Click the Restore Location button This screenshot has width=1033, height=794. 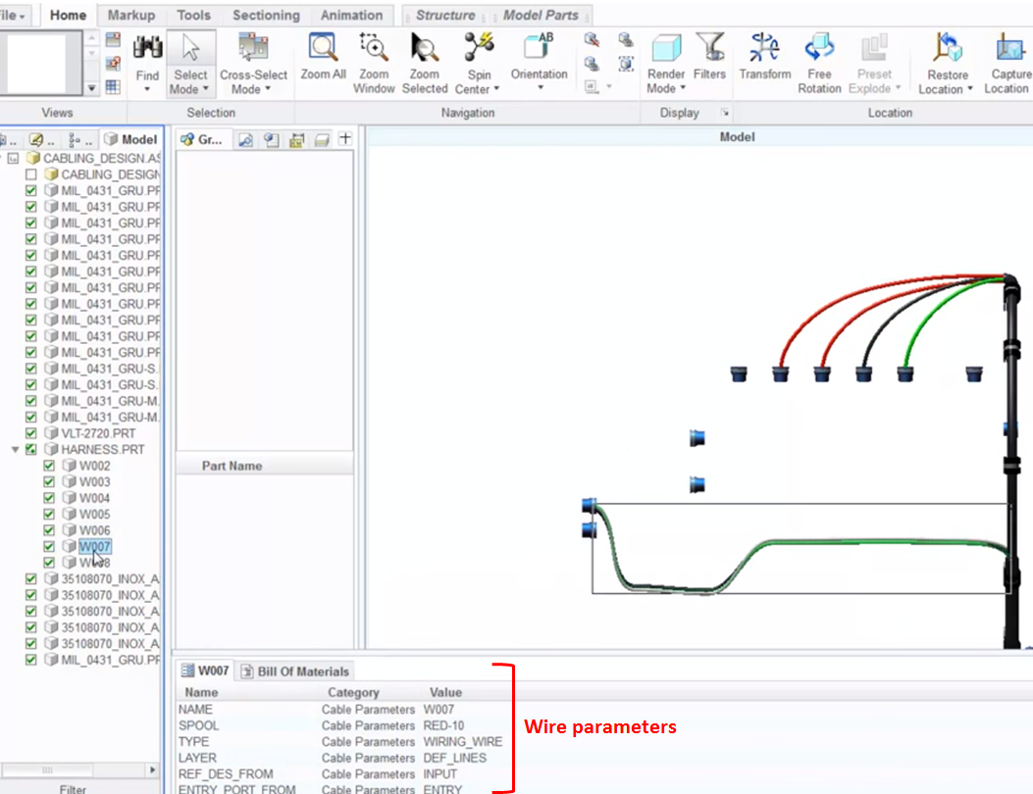(x=945, y=59)
